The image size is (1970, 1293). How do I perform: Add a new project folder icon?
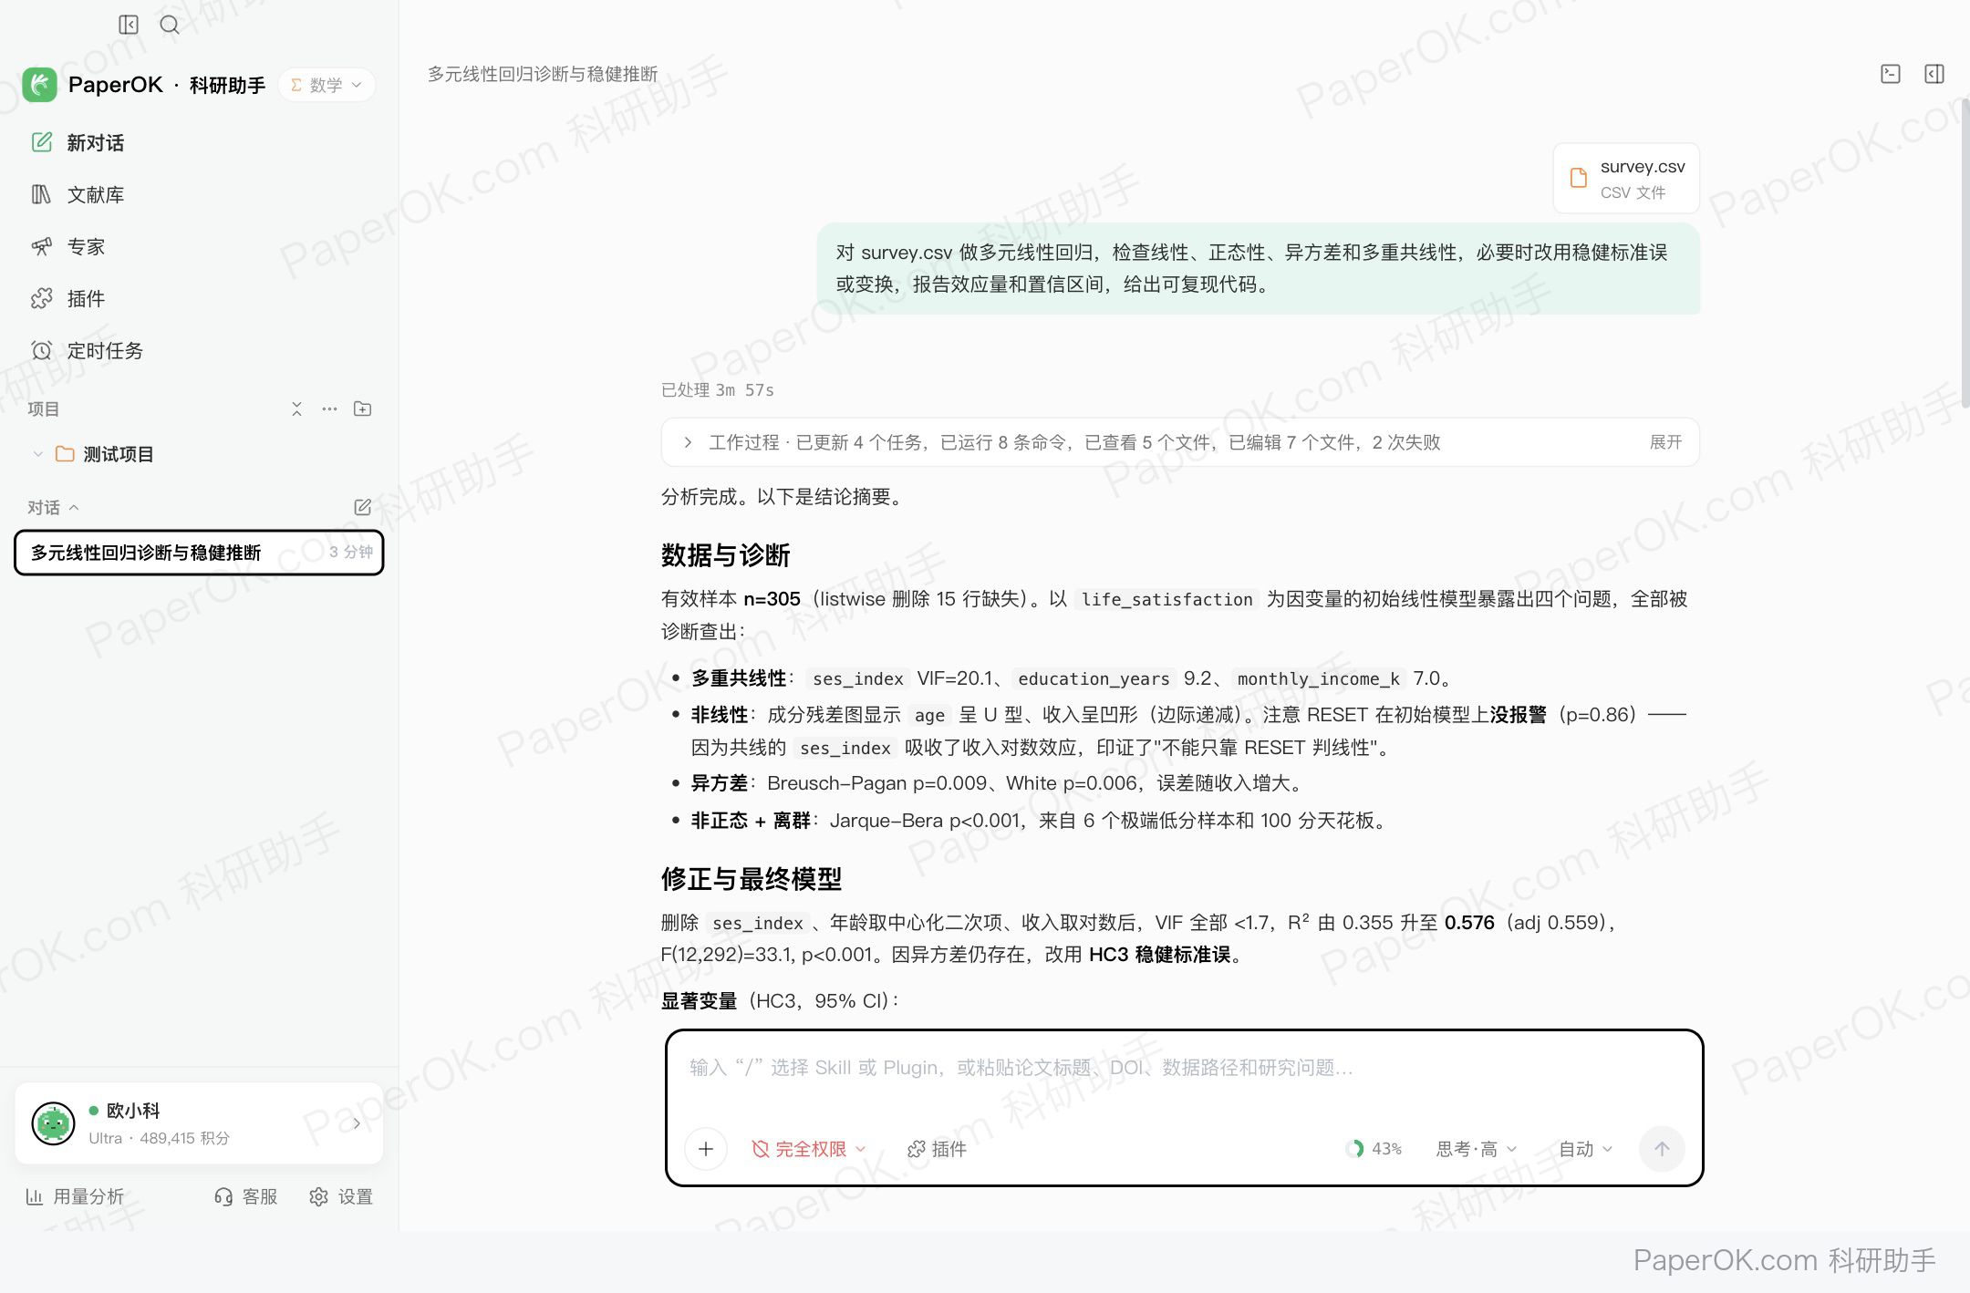(362, 409)
